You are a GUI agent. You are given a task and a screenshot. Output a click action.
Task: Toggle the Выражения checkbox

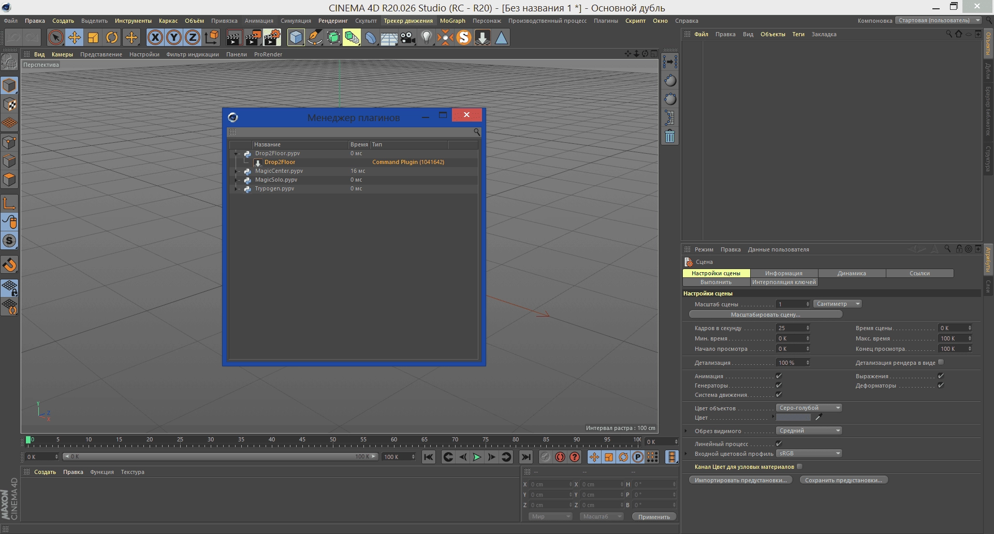tap(941, 376)
